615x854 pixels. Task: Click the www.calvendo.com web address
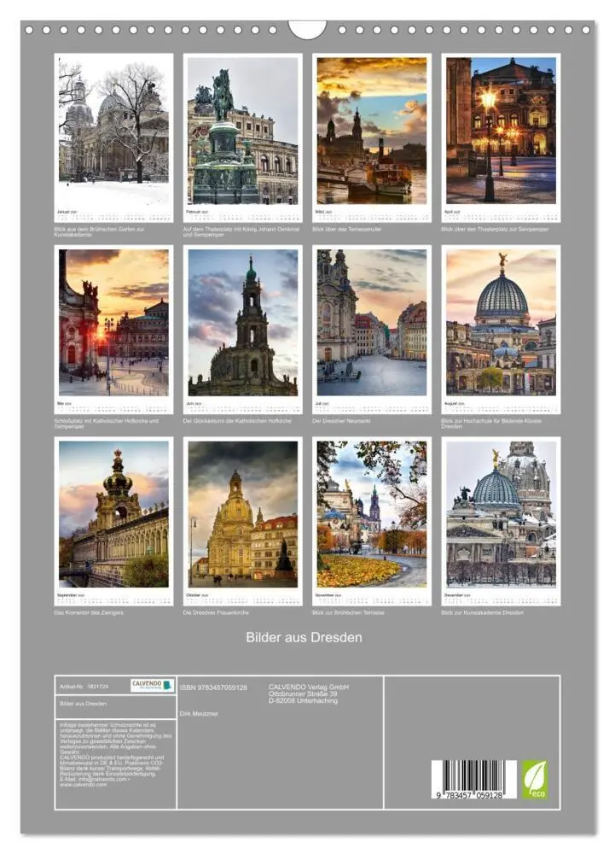point(83,785)
